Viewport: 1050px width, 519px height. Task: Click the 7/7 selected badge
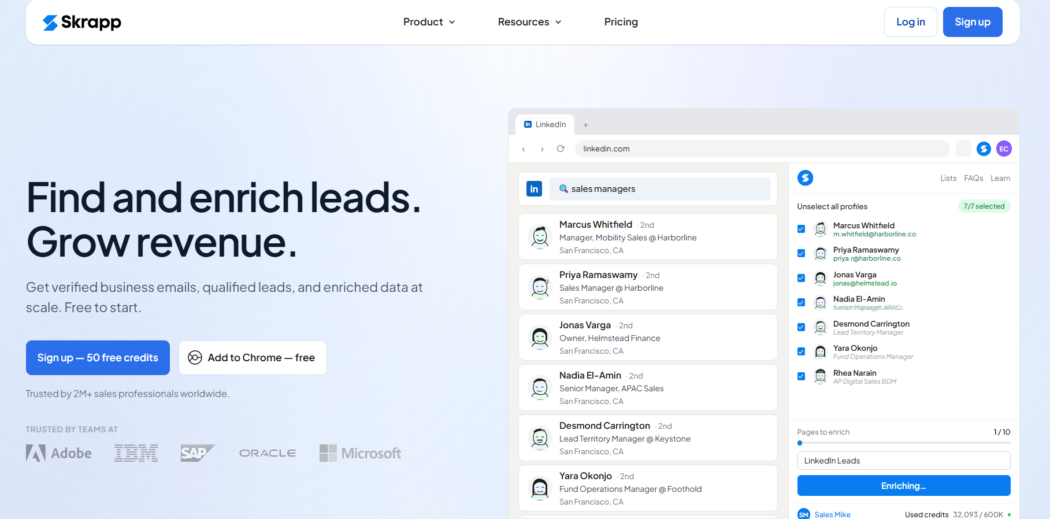point(984,206)
